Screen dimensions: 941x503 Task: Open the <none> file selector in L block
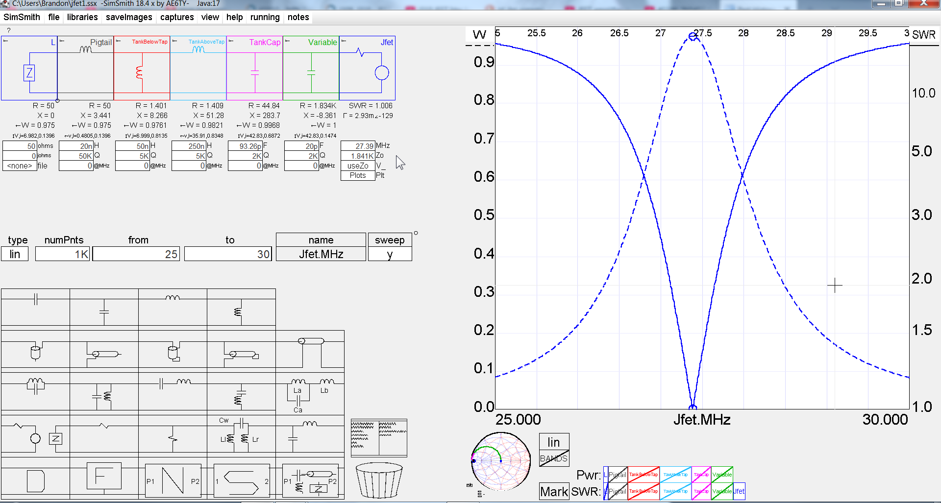19,166
